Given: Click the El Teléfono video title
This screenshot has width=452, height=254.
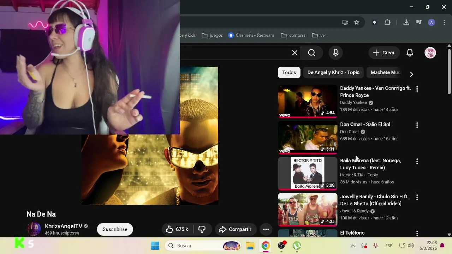Looking at the screenshot, I should point(352,233).
